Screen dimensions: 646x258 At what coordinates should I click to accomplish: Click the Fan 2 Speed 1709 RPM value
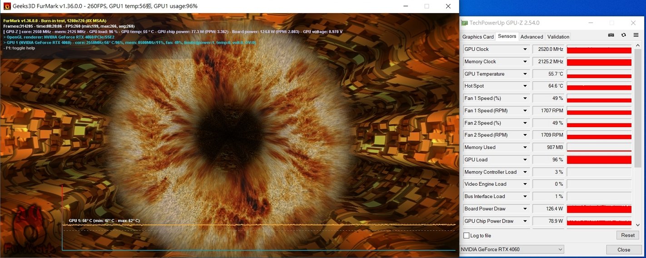549,135
